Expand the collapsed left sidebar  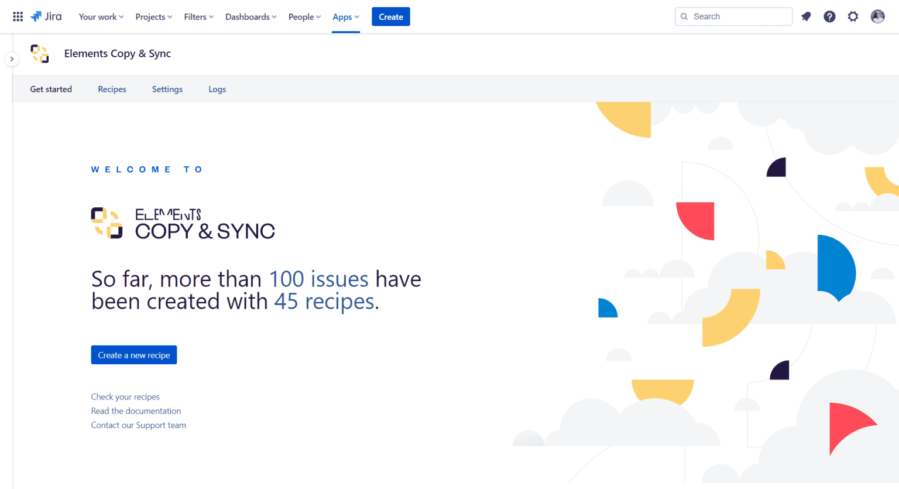(12, 59)
